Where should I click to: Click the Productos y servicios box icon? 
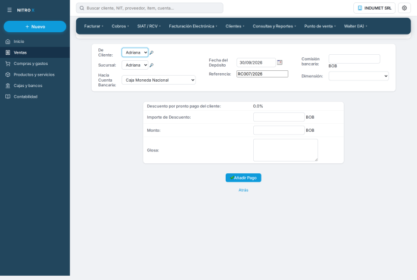[x=8, y=74]
